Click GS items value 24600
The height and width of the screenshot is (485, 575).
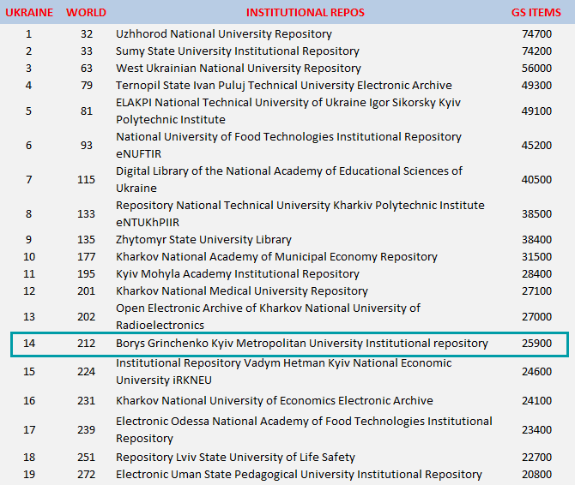536,372
